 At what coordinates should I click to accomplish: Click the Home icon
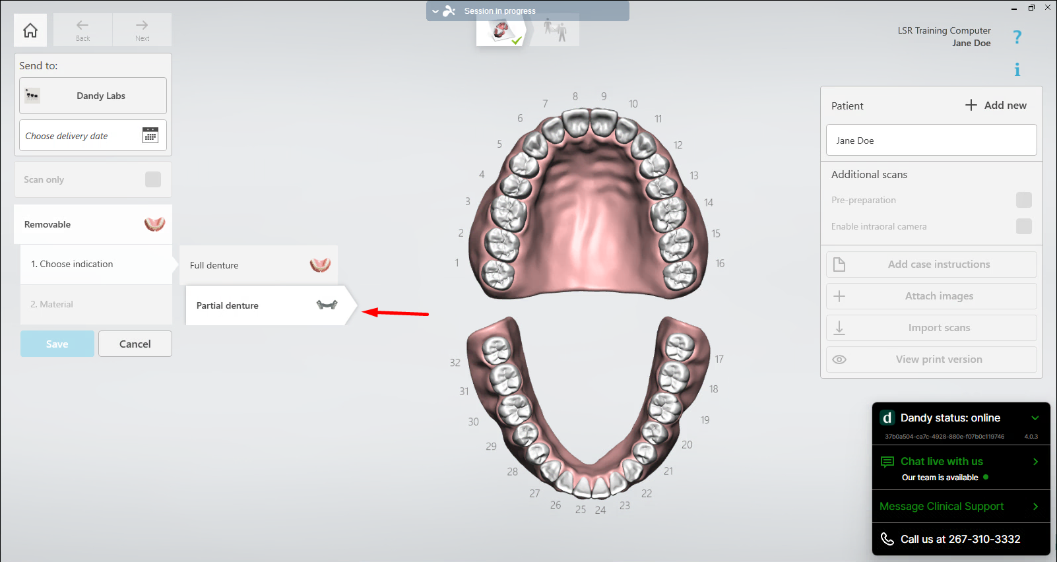pyautogui.click(x=30, y=30)
